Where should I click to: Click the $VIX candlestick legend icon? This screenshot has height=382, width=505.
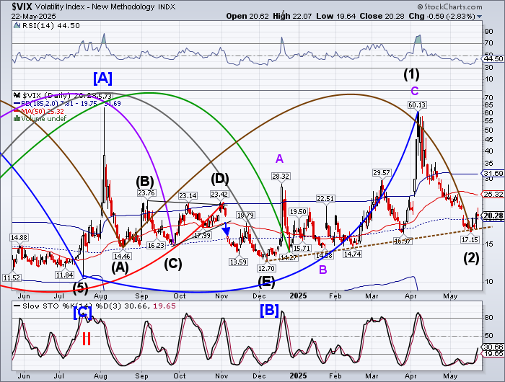point(18,94)
